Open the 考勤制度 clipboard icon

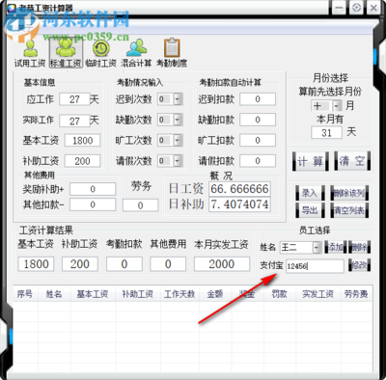coord(172,47)
